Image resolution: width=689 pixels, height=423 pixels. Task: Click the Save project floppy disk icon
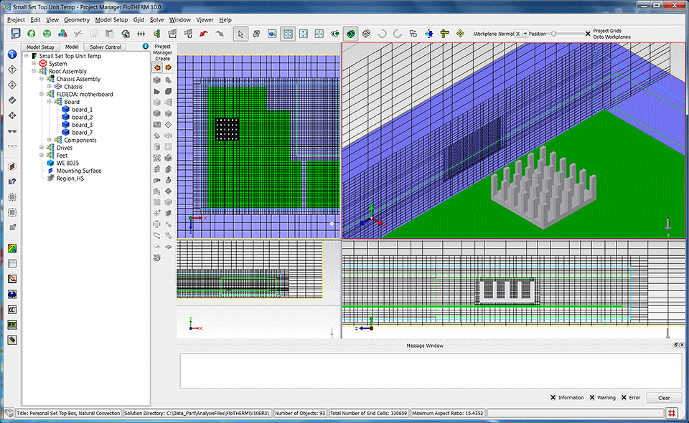tap(16, 34)
